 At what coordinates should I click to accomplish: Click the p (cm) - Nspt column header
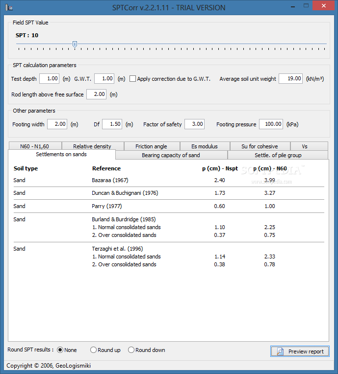point(220,168)
